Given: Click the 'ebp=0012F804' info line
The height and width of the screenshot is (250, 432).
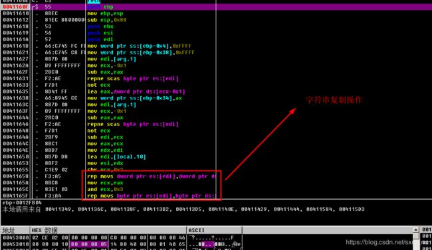Looking at the screenshot, I should click(22, 203).
